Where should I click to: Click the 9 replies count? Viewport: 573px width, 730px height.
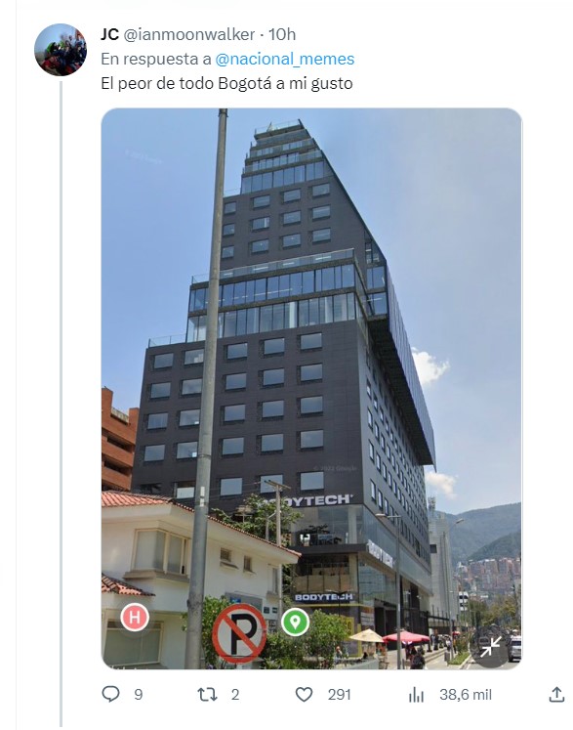tap(139, 695)
